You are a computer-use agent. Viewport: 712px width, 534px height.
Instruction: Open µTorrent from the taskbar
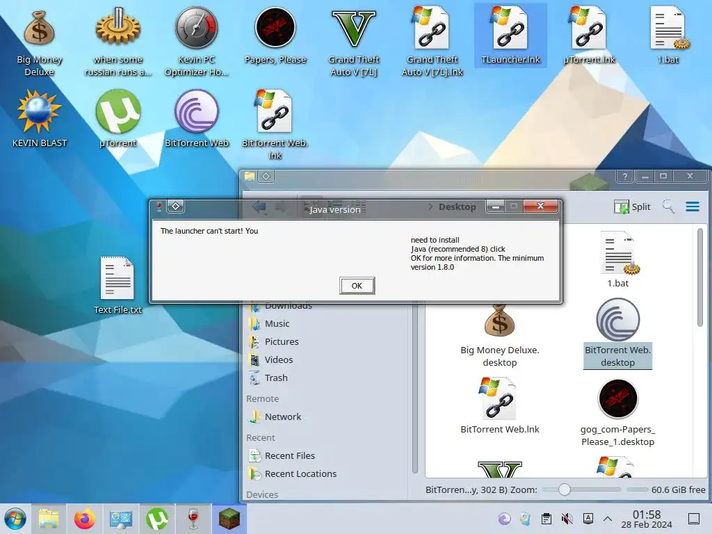pos(157,519)
